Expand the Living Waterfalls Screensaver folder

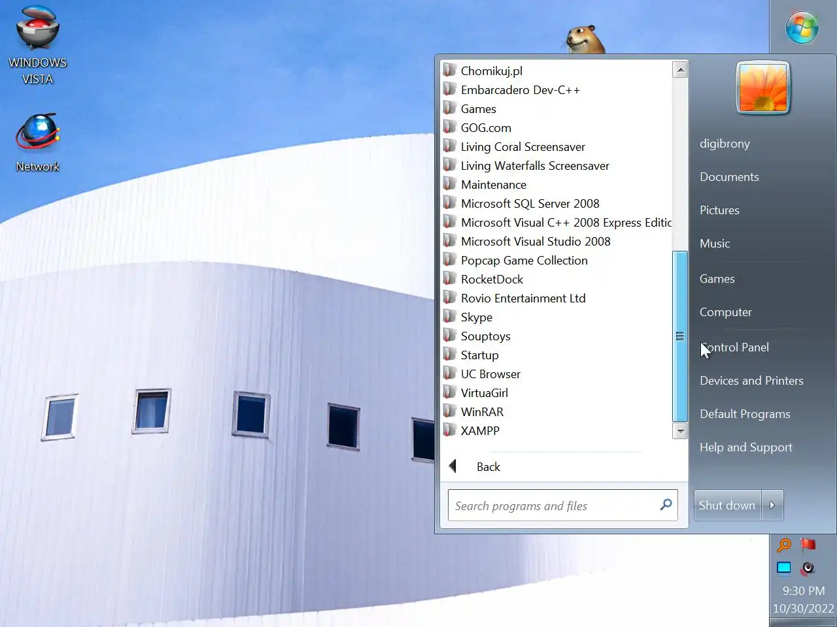click(556, 165)
